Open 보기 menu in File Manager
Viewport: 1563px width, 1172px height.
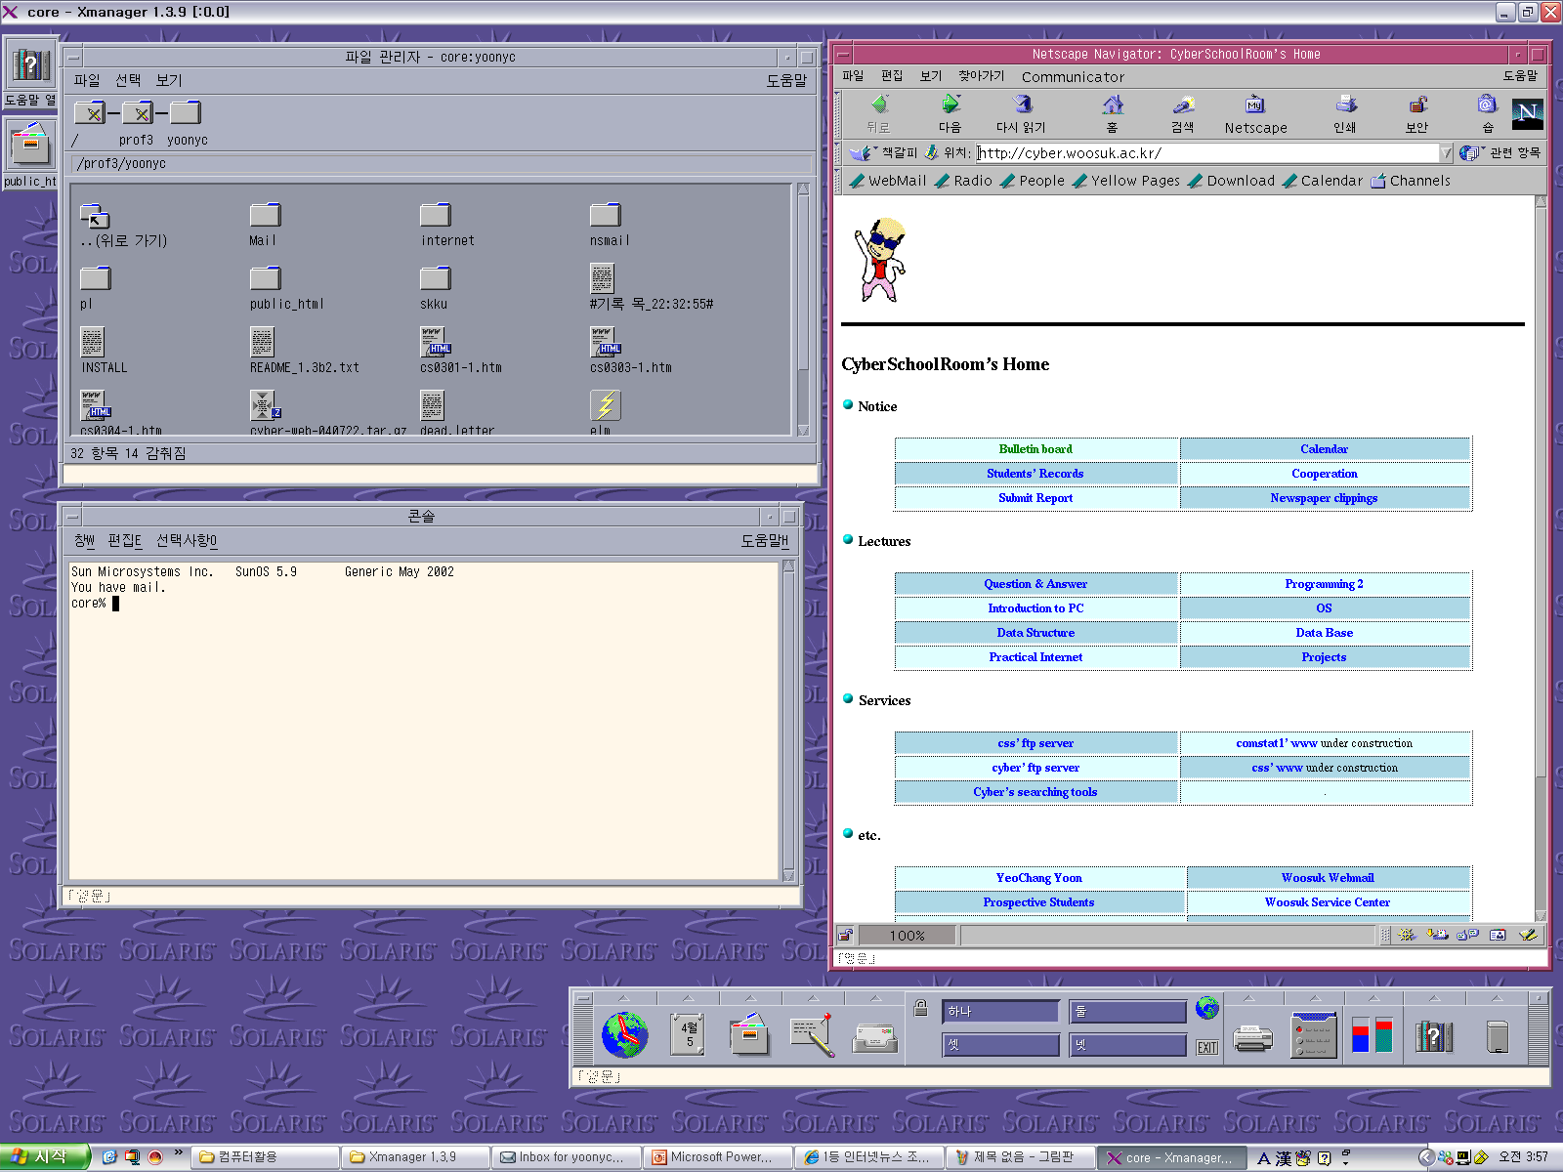pyautogui.click(x=169, y=80)
